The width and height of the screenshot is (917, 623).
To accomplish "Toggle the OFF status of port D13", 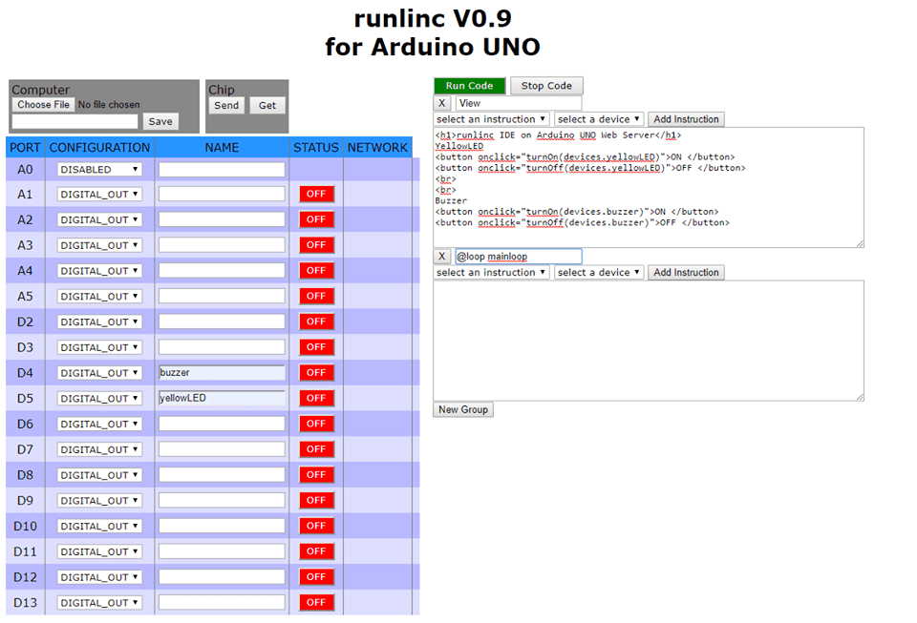I will point(316,603).
